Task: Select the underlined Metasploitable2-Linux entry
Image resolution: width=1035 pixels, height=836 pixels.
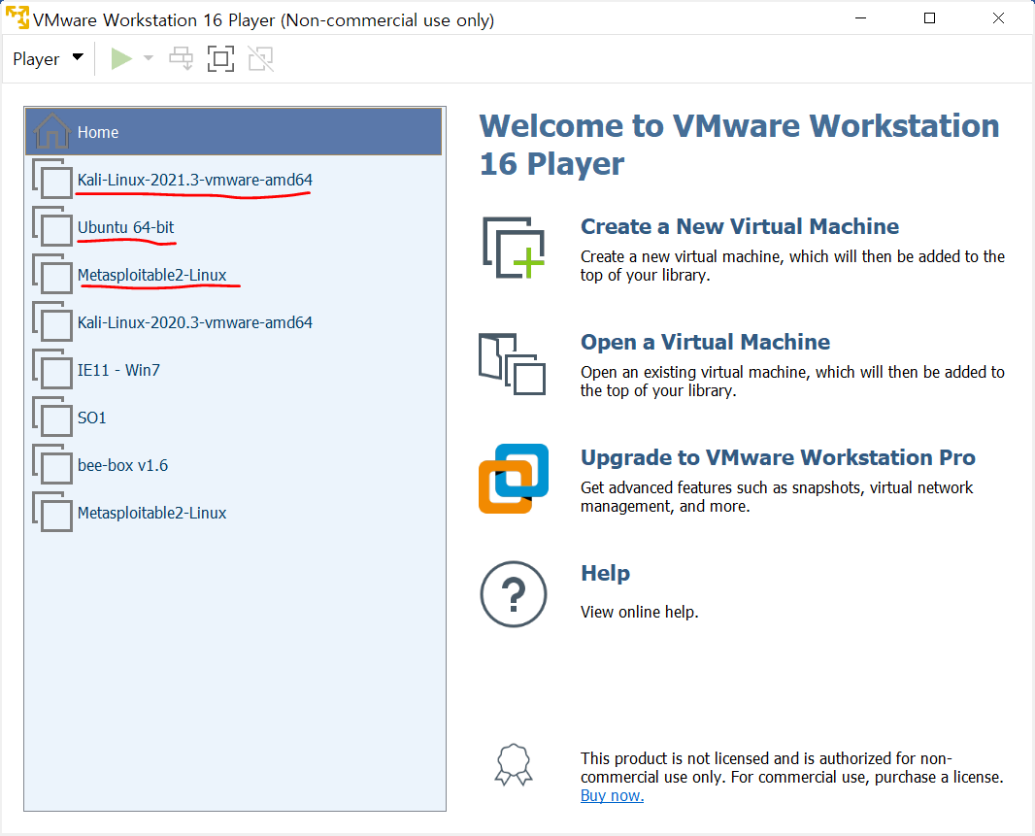Action: point(233,275)
